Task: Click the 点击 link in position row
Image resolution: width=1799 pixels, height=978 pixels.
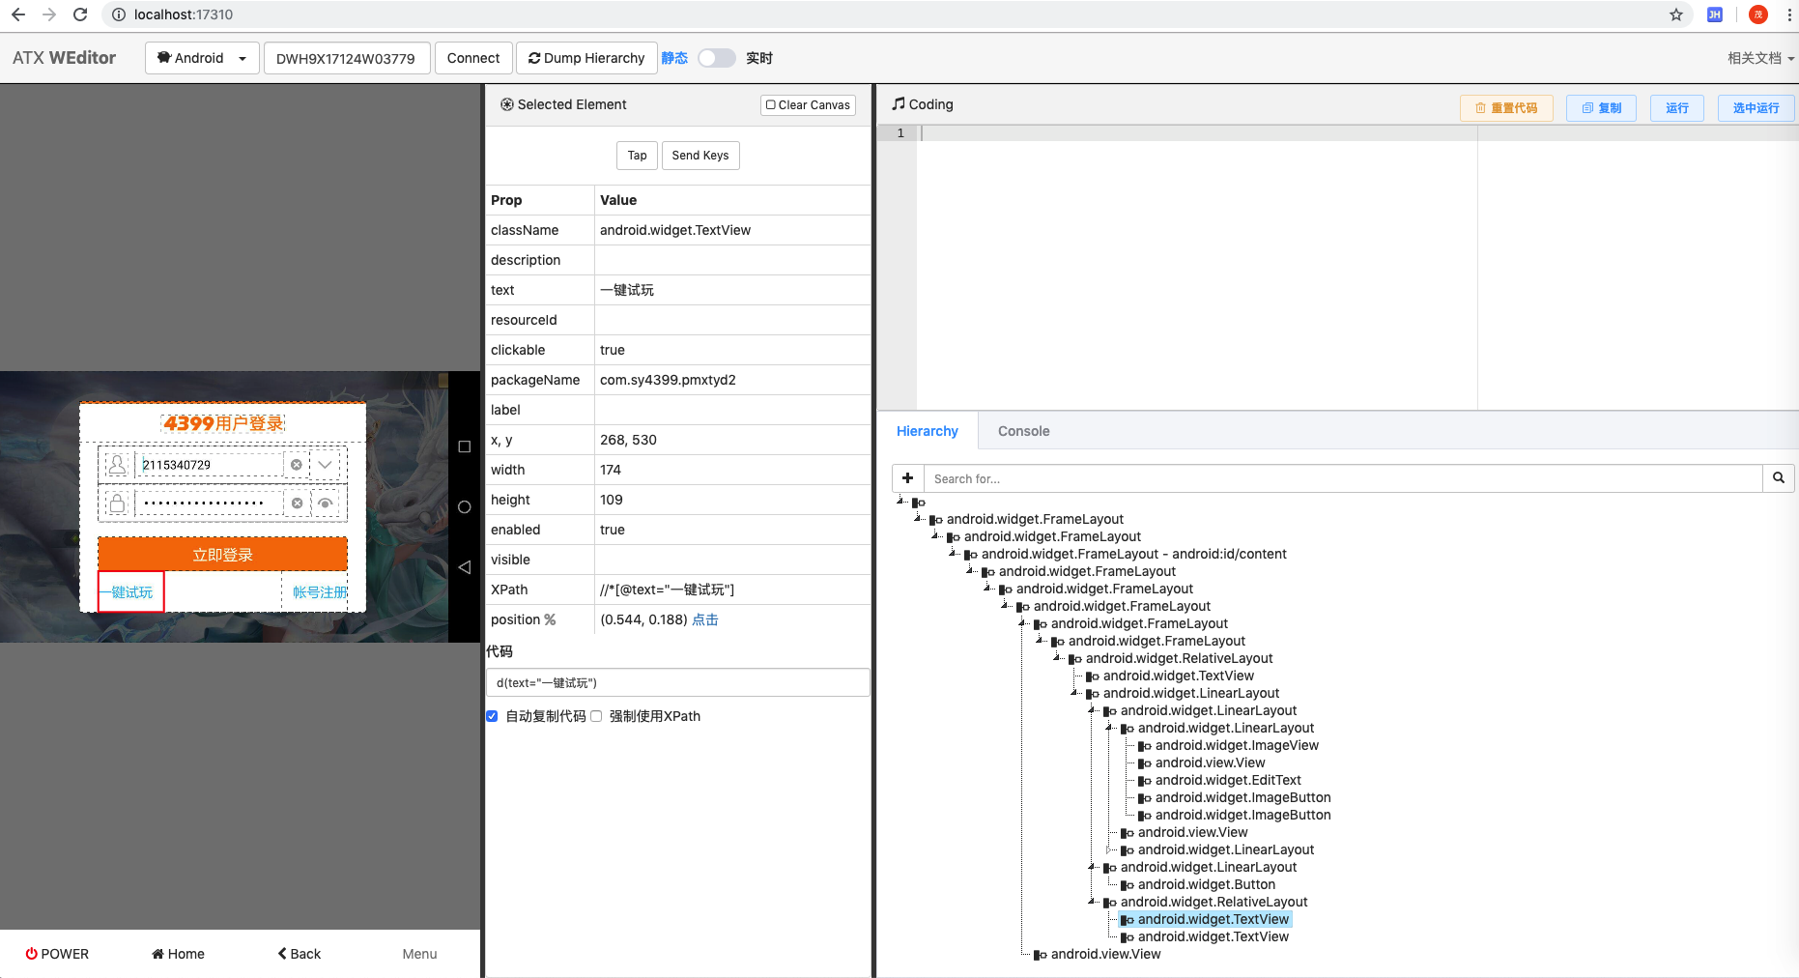Action: 705,619
